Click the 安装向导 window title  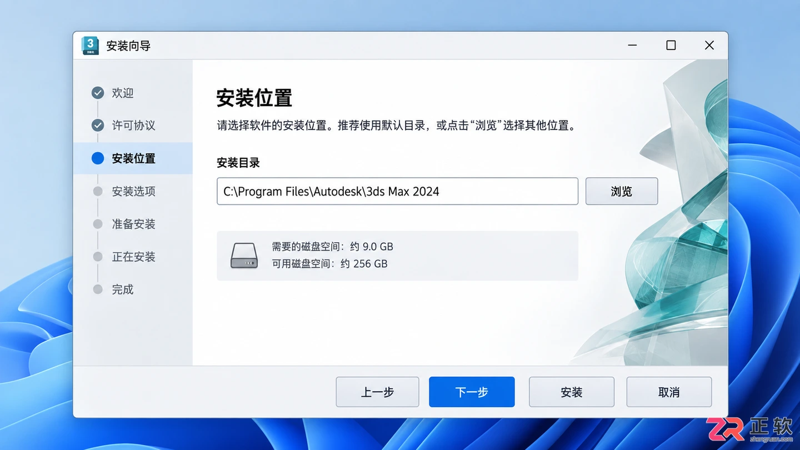[128, 46]
